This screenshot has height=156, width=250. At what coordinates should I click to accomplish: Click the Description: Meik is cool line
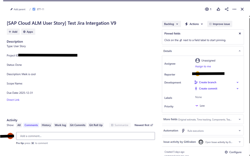(x=21, y=74)
